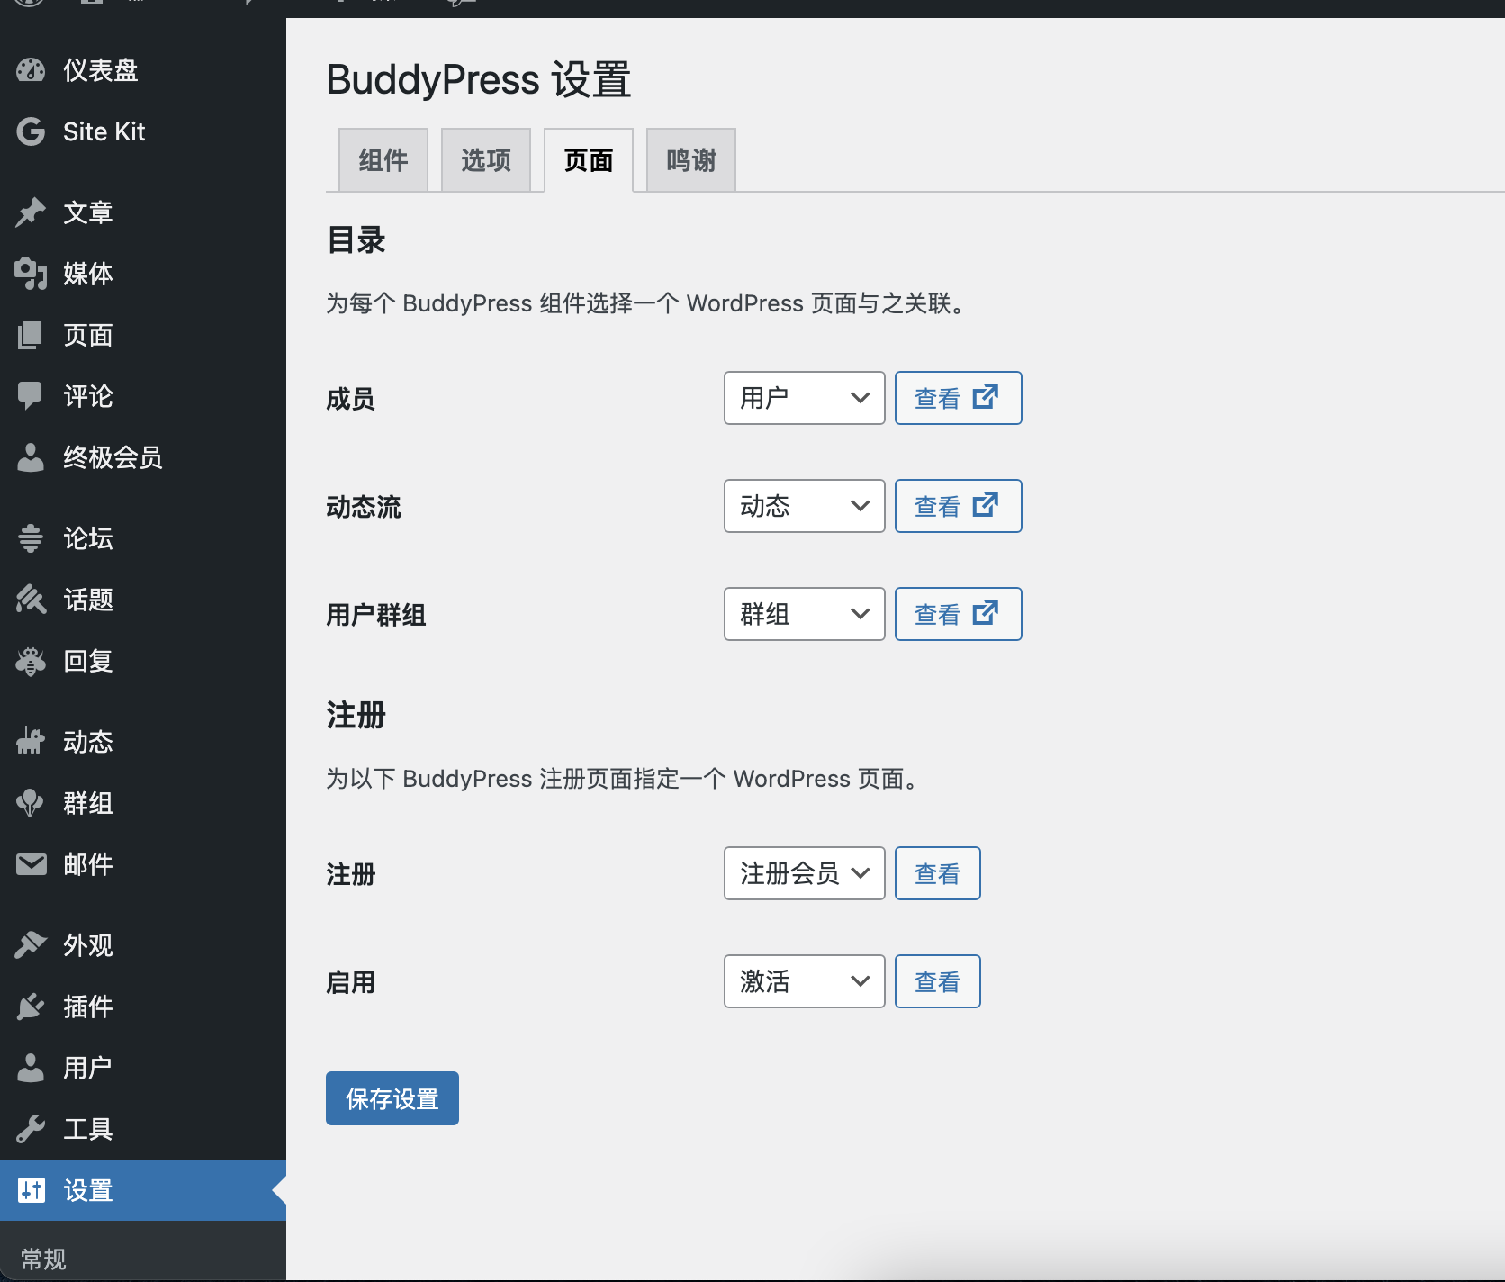Click 查看 button for 用户群组 page

959,614
